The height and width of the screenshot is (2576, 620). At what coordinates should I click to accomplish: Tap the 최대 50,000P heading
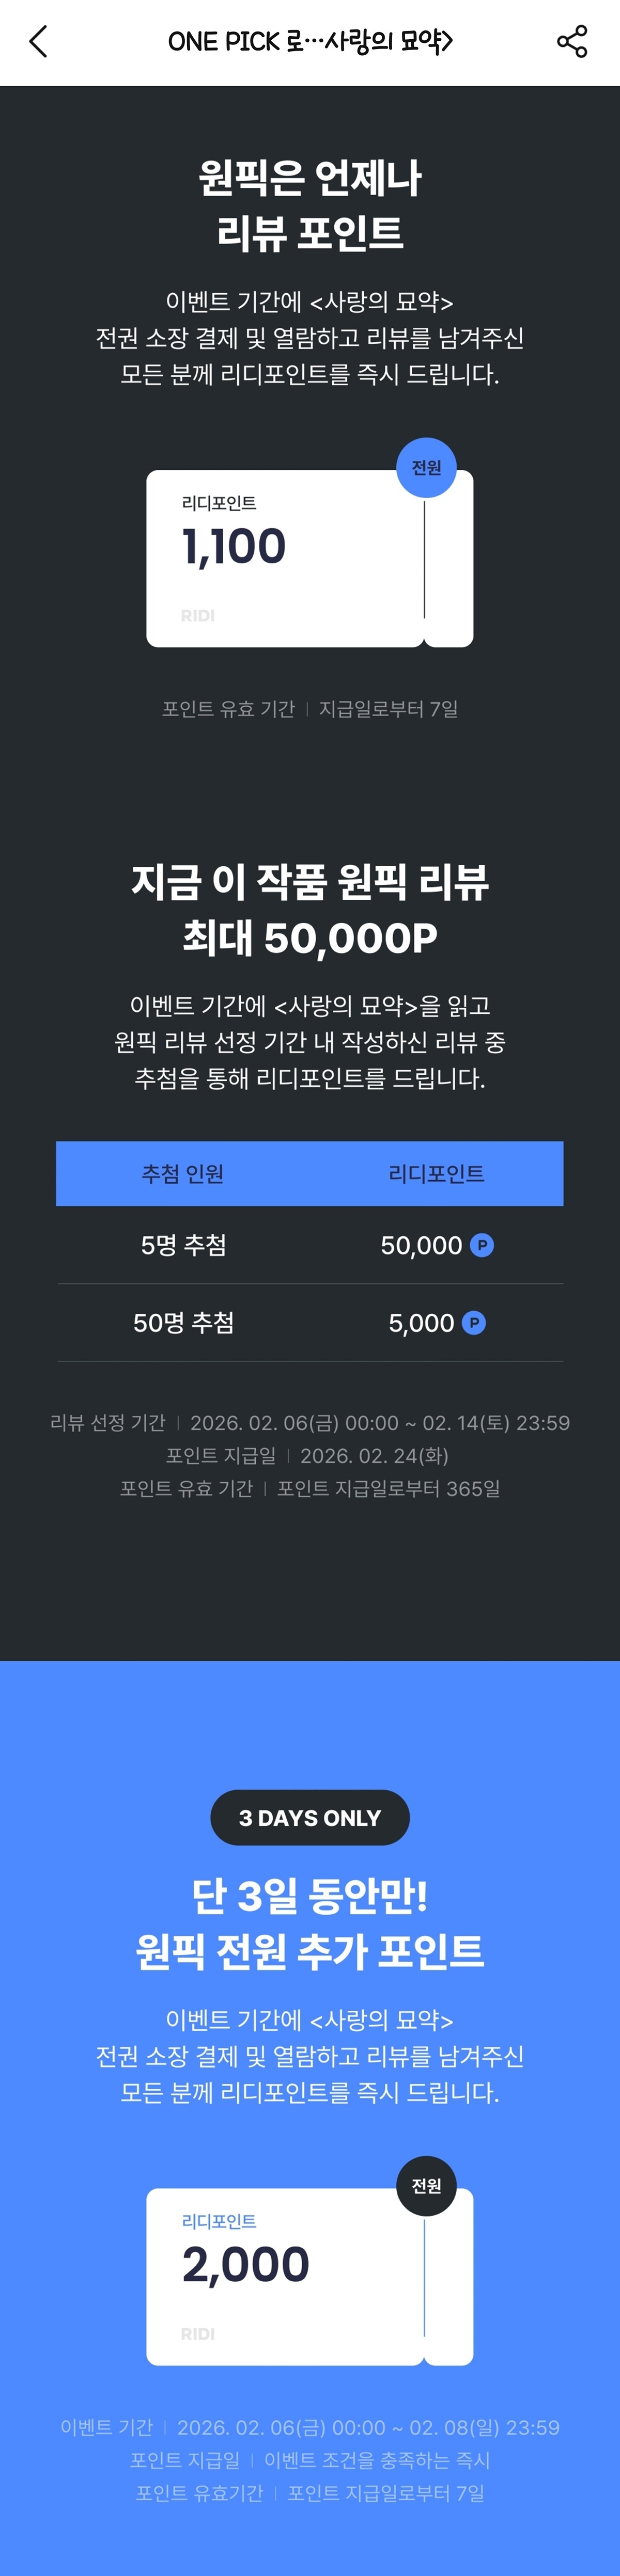point(309,938)
